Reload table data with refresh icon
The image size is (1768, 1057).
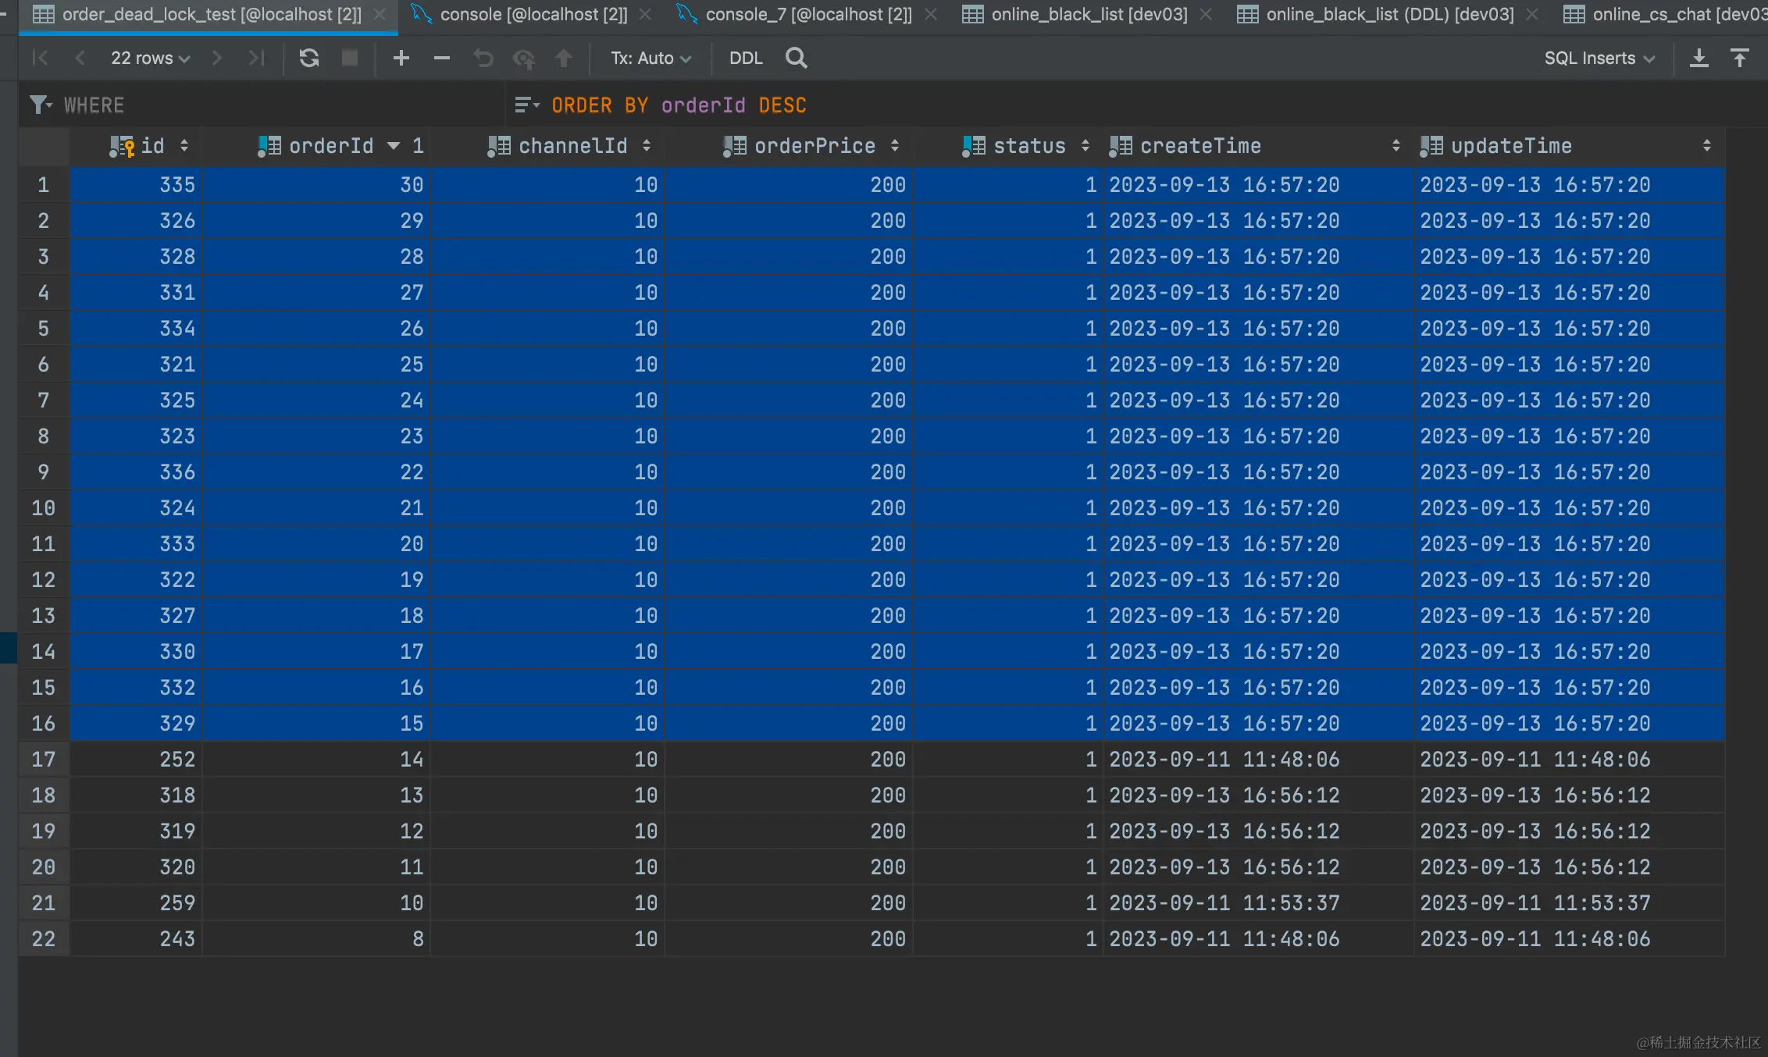[x=309, y=58]
